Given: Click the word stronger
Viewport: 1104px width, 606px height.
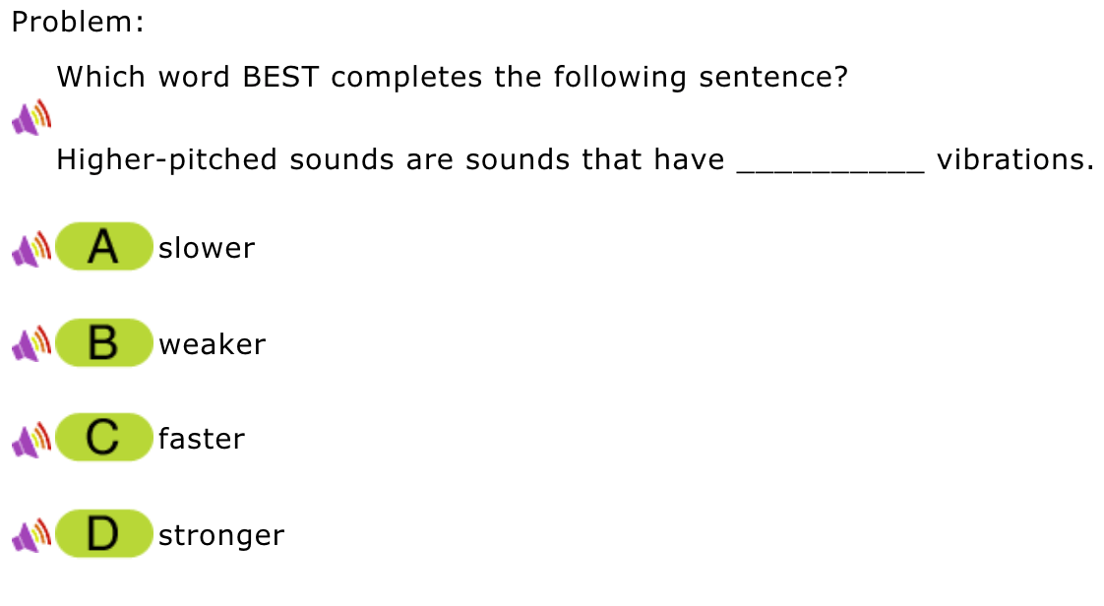Looking at the screenshot, I should [x=221, y=536].
